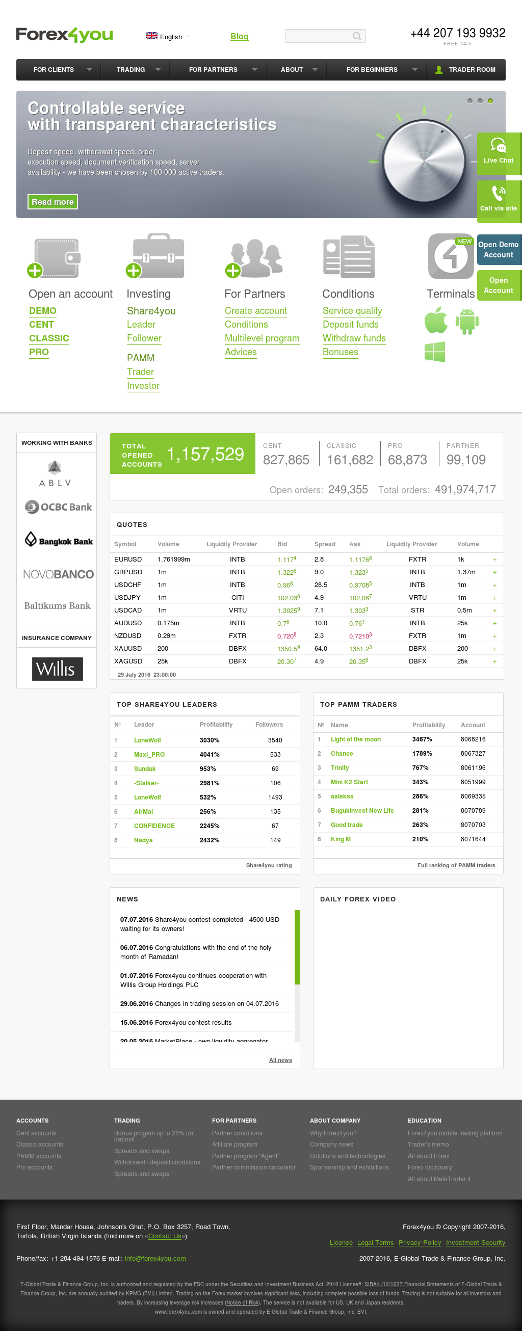Screen dimensions: 522x1331
Task: Click the Forex4you logo
Action: pos(64,35)
